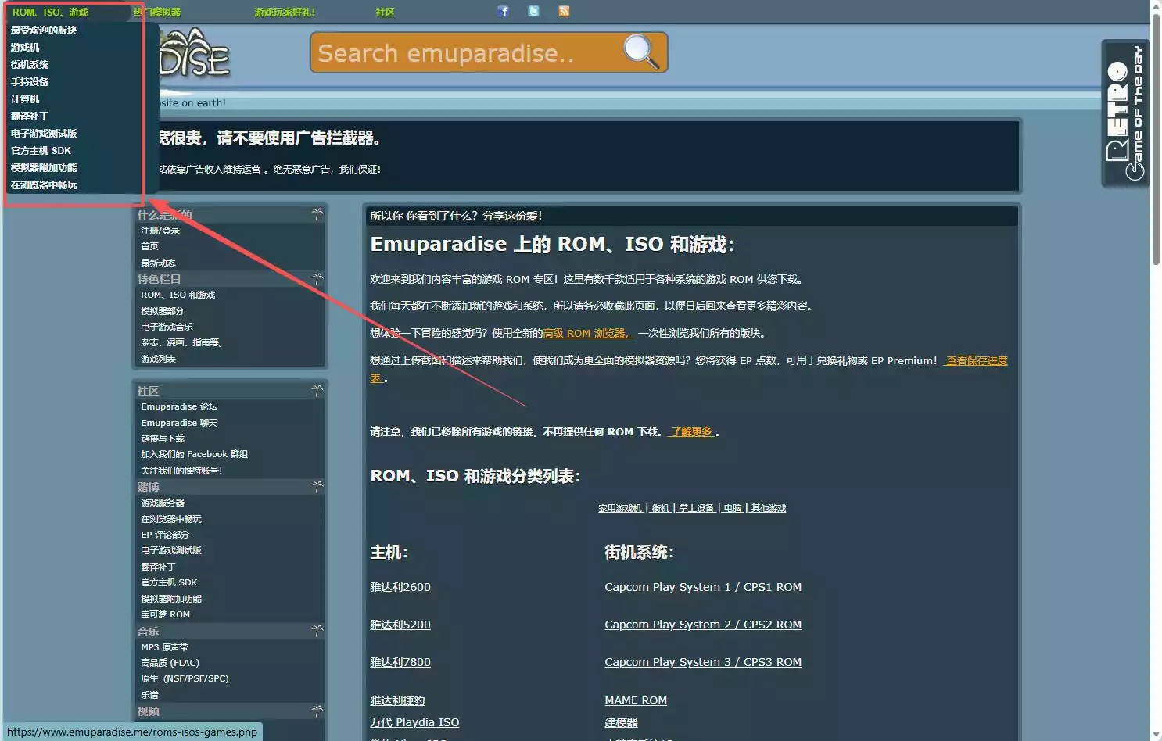Open the 万代 Playdia ISO link
1162x741 pixels.
(414, 722)
